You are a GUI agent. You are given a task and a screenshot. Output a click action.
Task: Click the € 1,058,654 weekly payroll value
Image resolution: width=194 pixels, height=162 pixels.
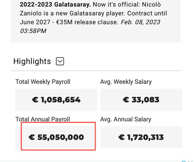[56, 100]
